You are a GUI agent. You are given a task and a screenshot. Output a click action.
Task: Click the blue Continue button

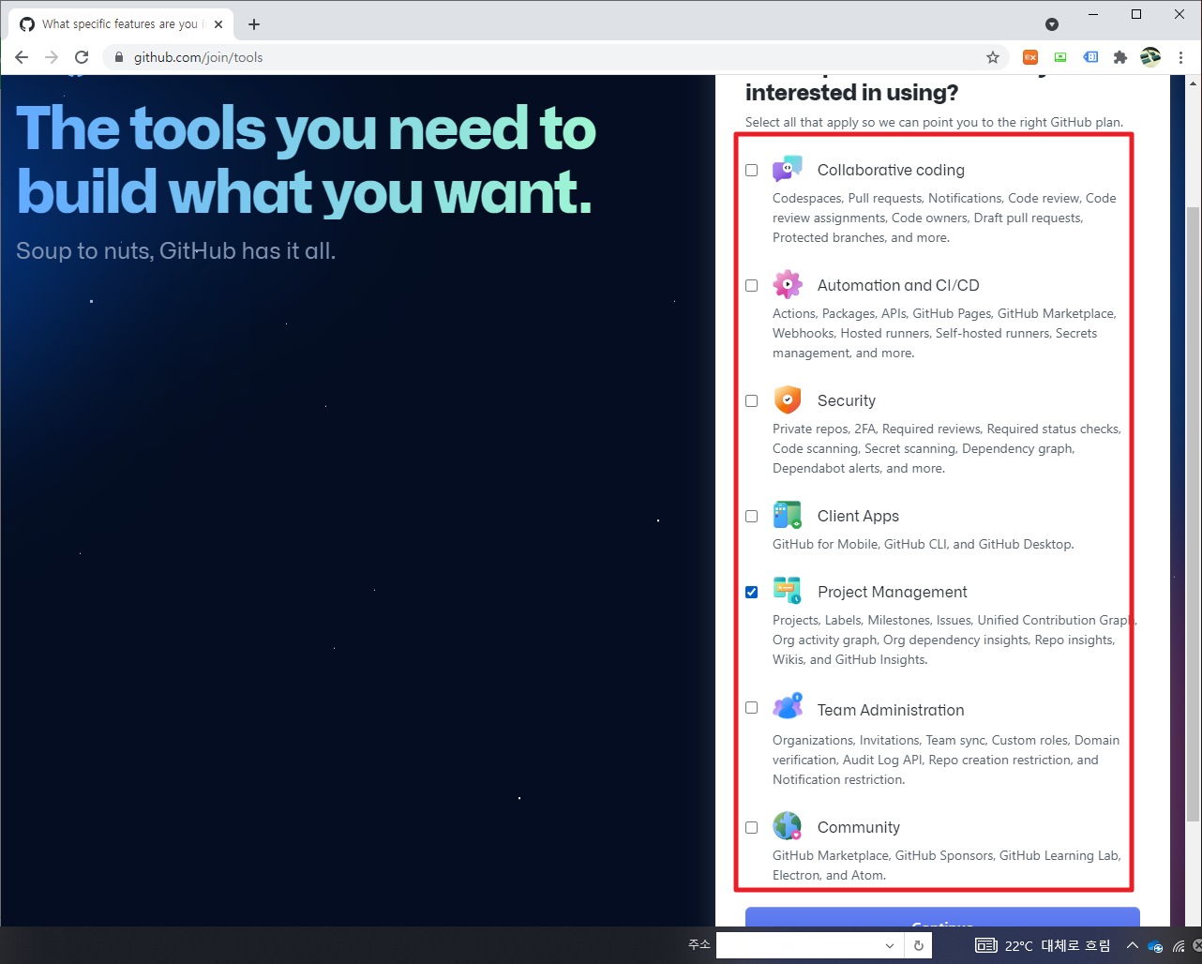click(942, 917)
